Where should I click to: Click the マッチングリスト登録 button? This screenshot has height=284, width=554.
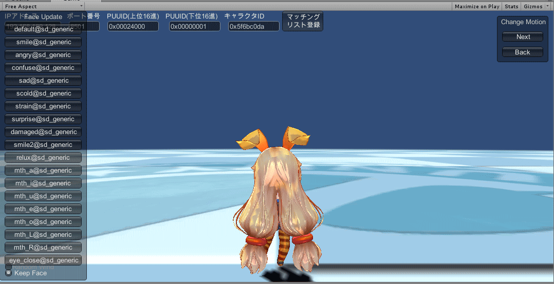[303, 21]
